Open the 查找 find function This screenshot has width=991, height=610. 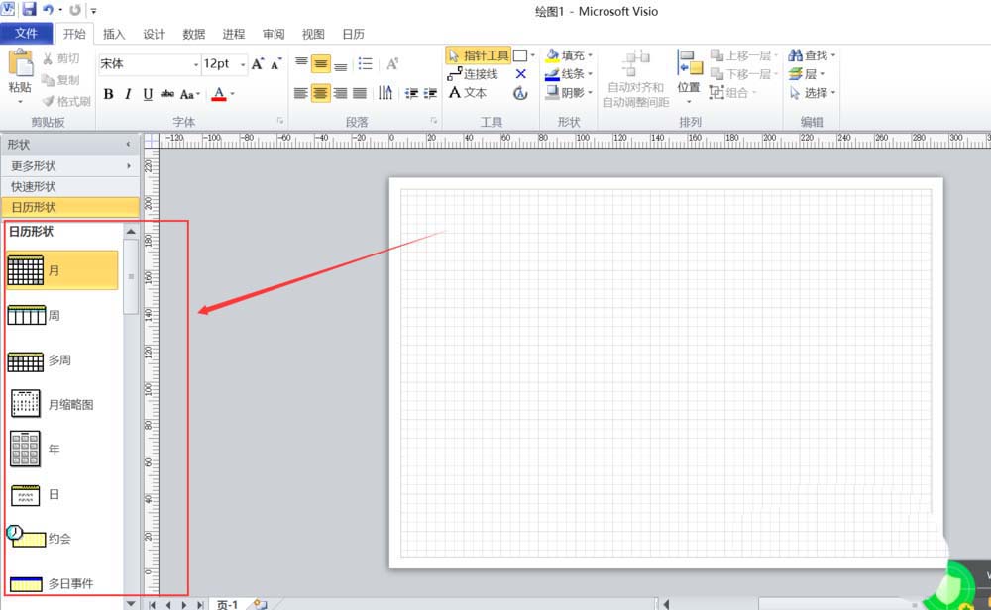[x=812, y=54]
